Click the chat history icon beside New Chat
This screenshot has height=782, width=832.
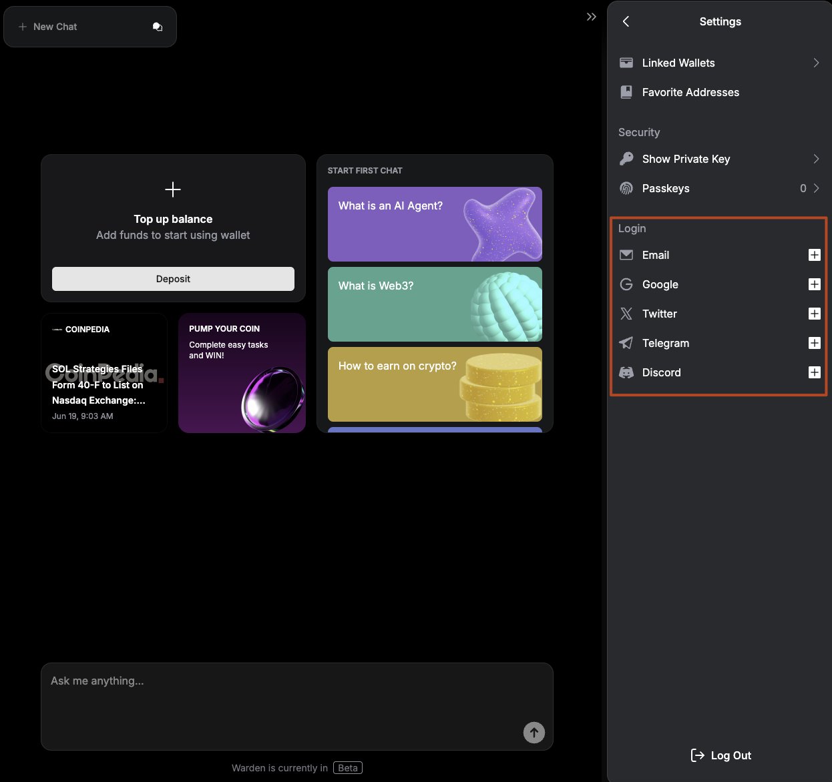coord(158,27)
